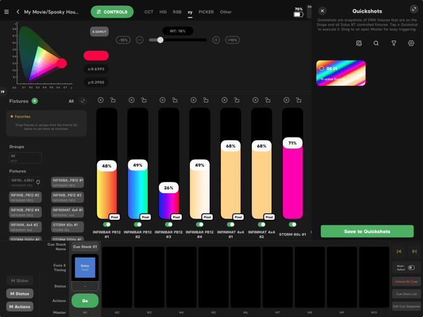Image resolution: width=423 pixels, height=317 pixels.
Task: Toggle the lock icon above INFINIMAT 4x4 #2
Action: click(268, 100)
